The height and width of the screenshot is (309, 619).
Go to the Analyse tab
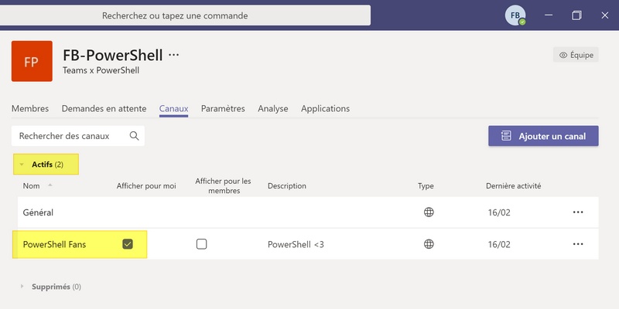pos(273,109)
